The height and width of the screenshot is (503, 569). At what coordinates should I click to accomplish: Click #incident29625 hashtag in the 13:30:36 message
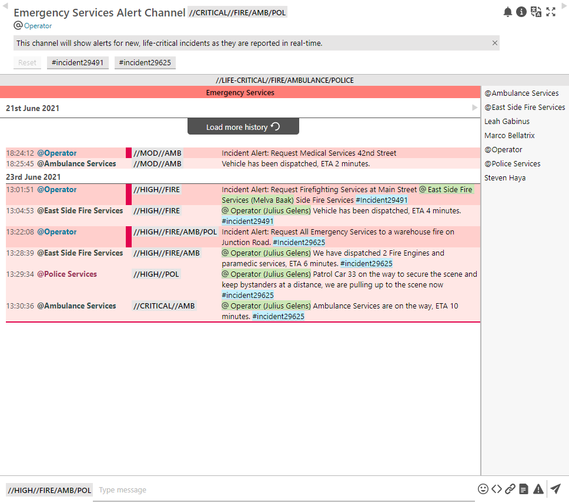pyautogui.click(x=279, y=316)
